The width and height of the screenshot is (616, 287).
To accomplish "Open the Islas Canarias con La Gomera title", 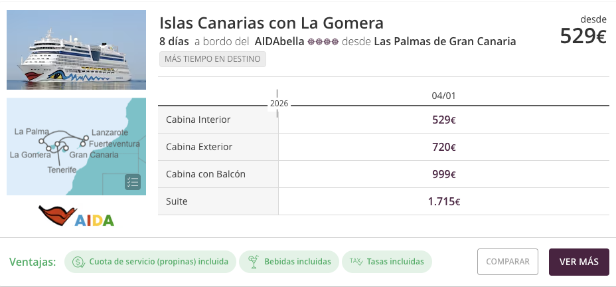I will click(x=271, y=23).
